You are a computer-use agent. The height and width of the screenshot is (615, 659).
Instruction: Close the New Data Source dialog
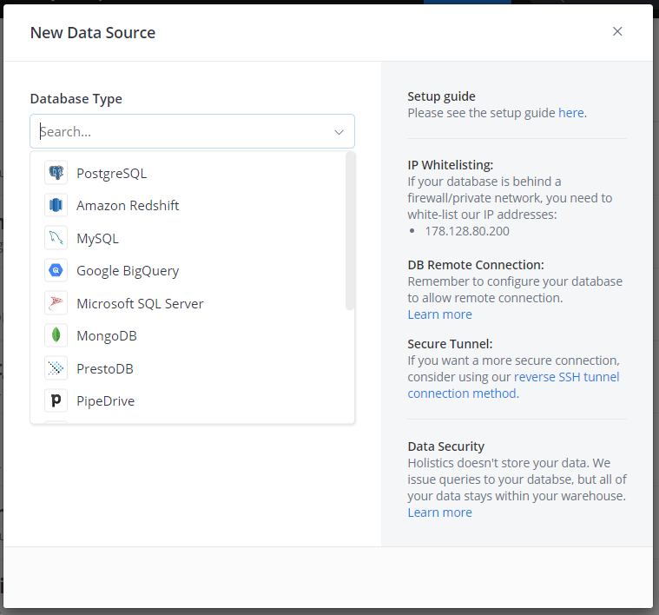coord(617,31)
